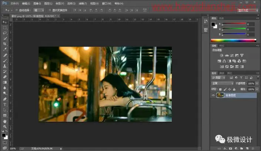
Task: Toggle lock all padlock icon
Action: click(x=234, y=90)
